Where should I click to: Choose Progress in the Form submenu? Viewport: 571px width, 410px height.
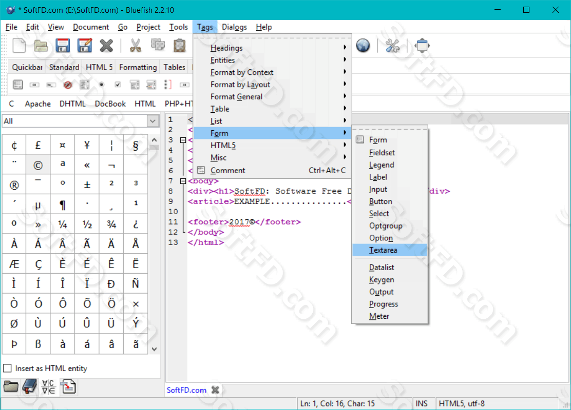tap(390, 304)
